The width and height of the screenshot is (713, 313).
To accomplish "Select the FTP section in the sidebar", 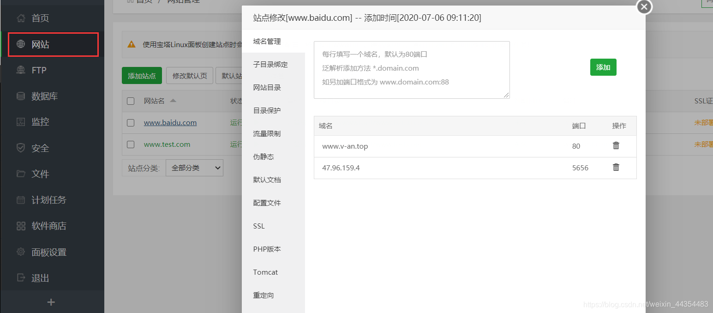I will (x=39, y=70).
